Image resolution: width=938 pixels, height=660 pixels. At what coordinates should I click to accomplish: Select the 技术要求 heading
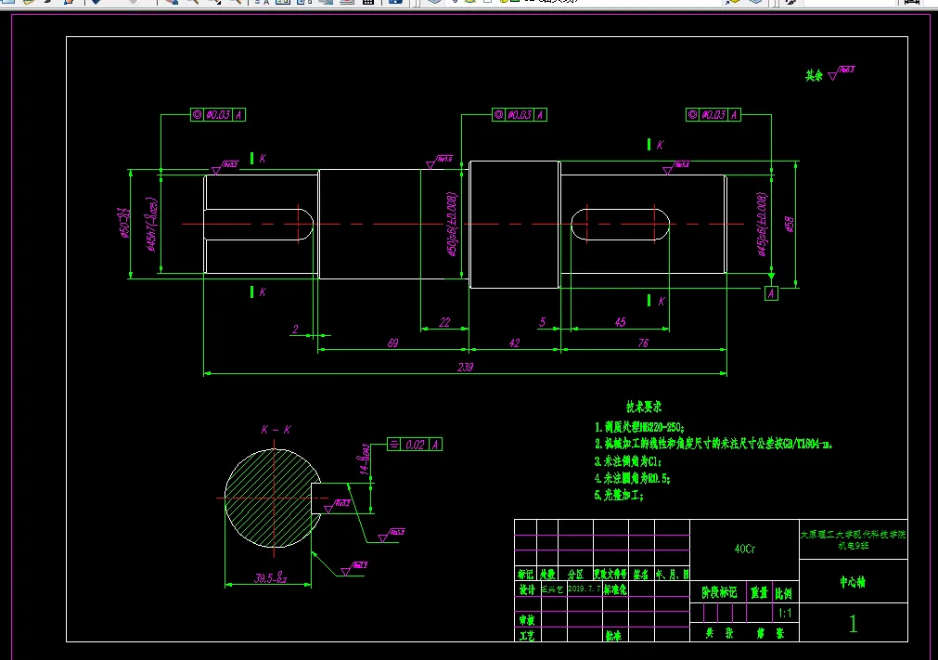point(644,407)
